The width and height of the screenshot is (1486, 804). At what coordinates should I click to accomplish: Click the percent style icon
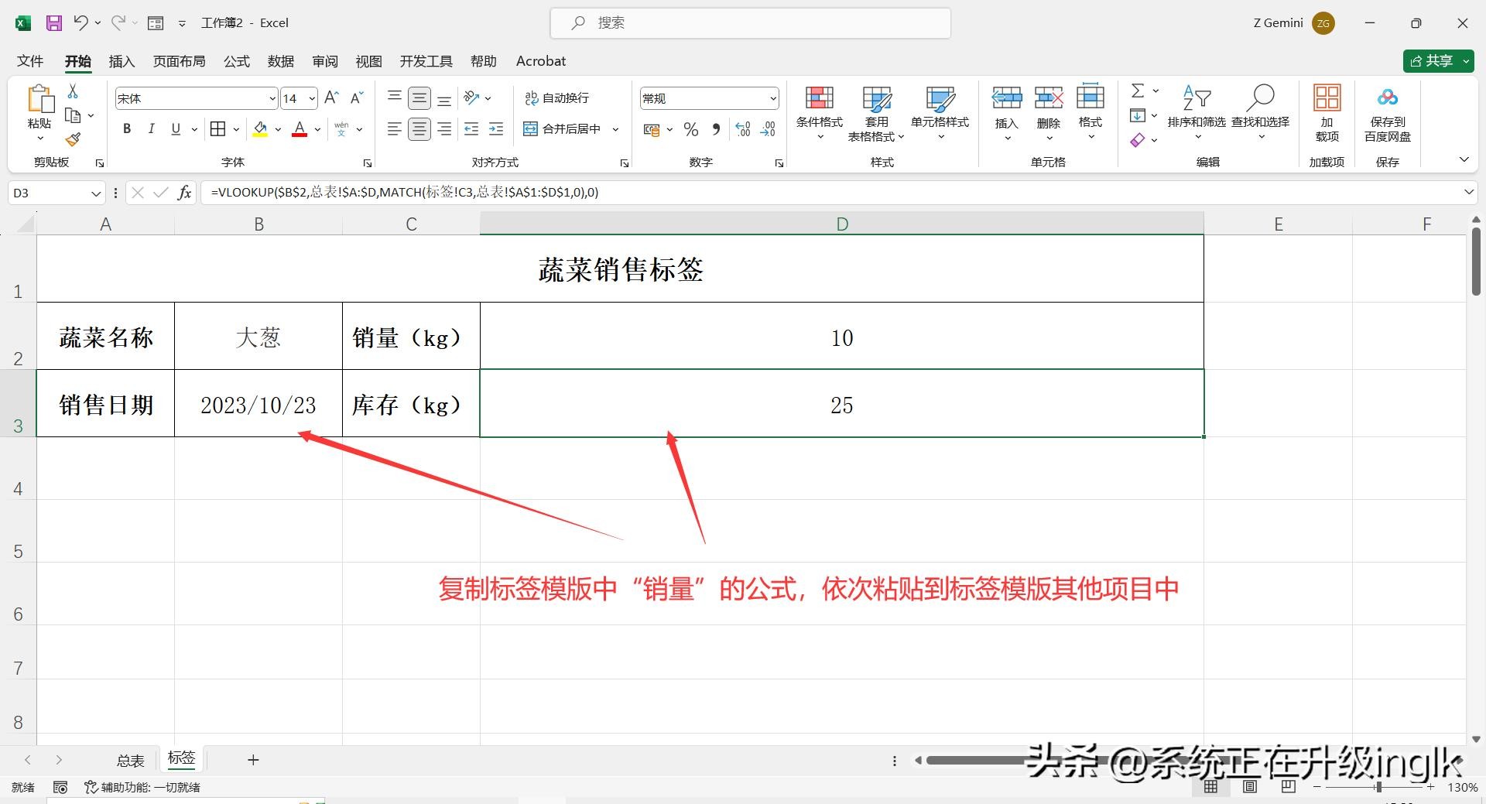click(x=691, y=129)
